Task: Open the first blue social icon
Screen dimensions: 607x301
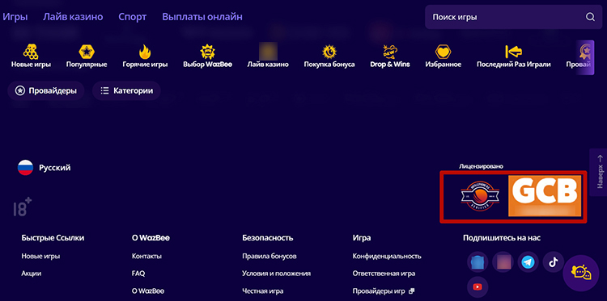Action: coord(478,262)
